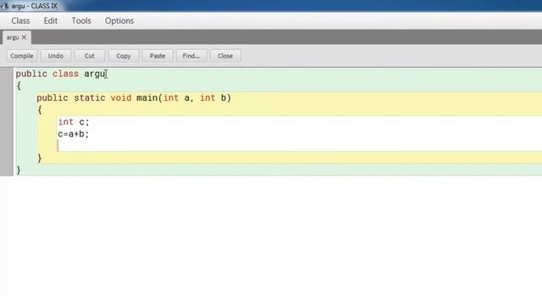Click the Cut button
This screenshot has width=542, height=305.
[x=90, y=56]
